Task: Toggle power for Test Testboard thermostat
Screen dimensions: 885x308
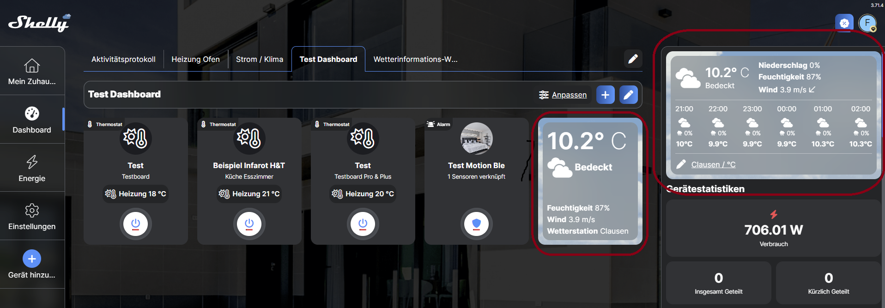Action: [x=135, y=224]
